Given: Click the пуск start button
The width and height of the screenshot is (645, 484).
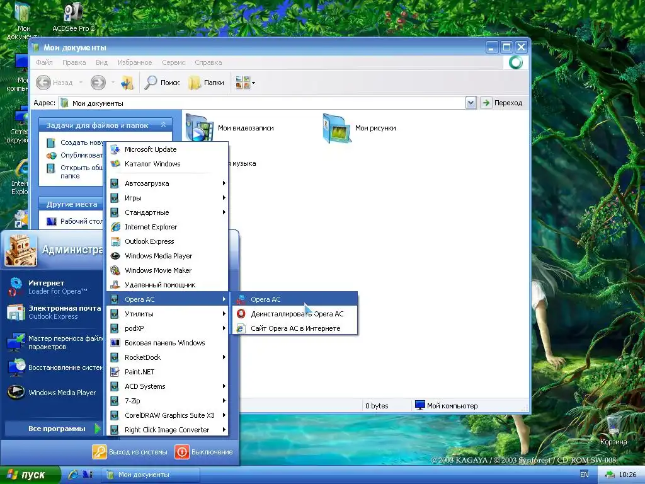Looking at the screenshot, I should click(x=29, y=475).
